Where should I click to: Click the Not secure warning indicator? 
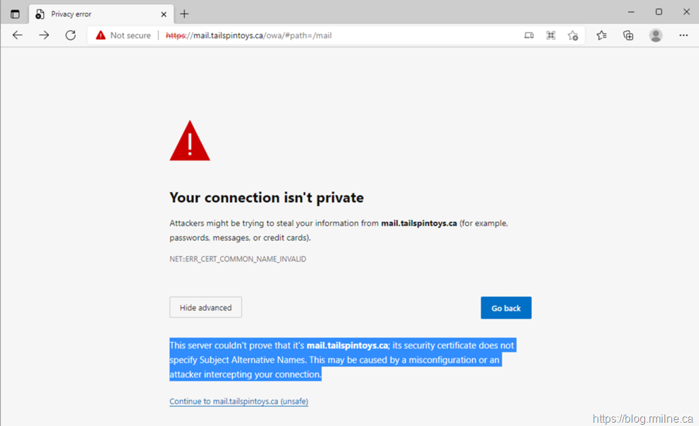(x=124, y=35)
